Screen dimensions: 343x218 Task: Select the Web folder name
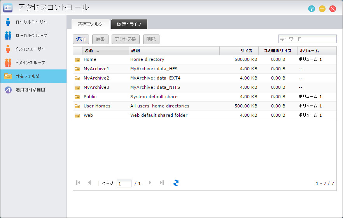[x=88, y=115]
